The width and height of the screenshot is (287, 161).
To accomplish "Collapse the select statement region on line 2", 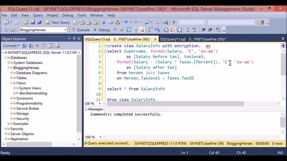I will click(105, 51).
